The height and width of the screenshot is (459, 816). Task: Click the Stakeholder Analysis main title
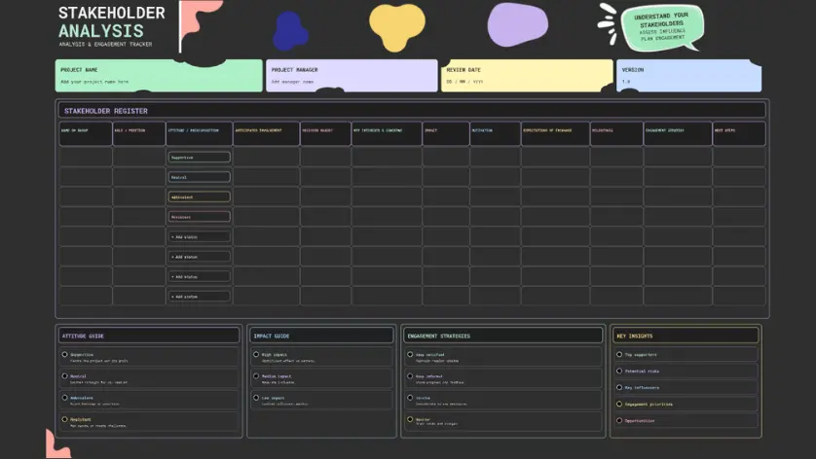click(x=111, y=21)
